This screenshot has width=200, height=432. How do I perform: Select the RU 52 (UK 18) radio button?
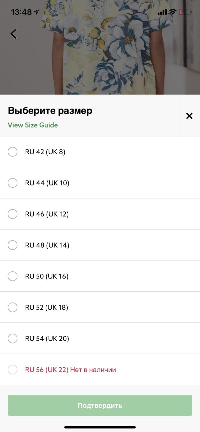coord(13,307)
